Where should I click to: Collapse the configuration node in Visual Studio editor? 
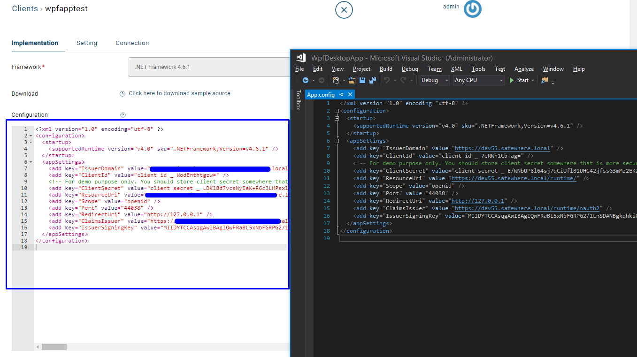(x=337, y=111)
